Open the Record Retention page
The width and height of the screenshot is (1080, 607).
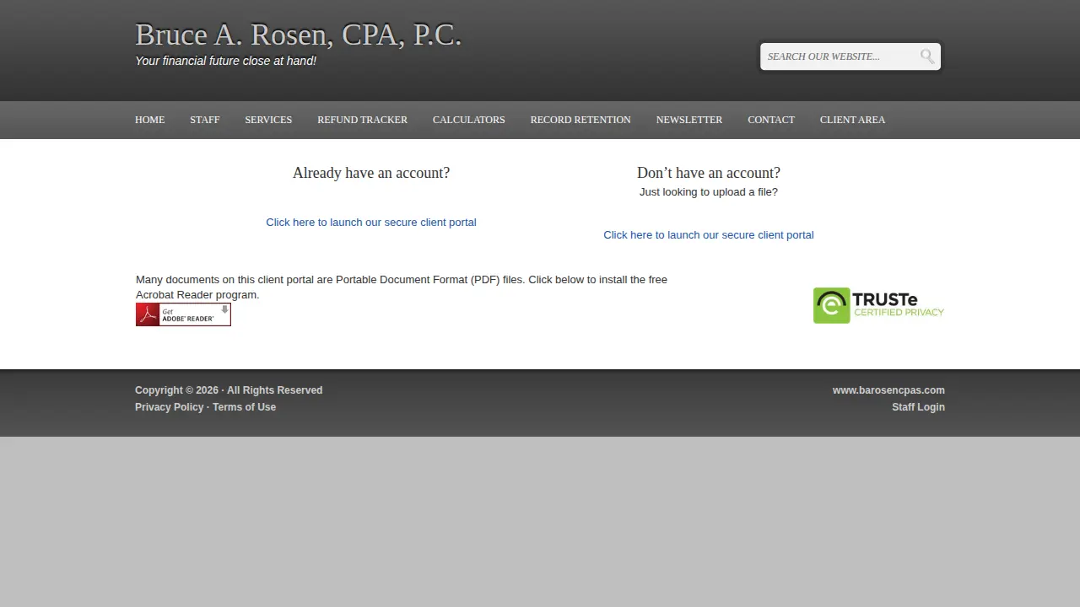click(x=580, y=120)
